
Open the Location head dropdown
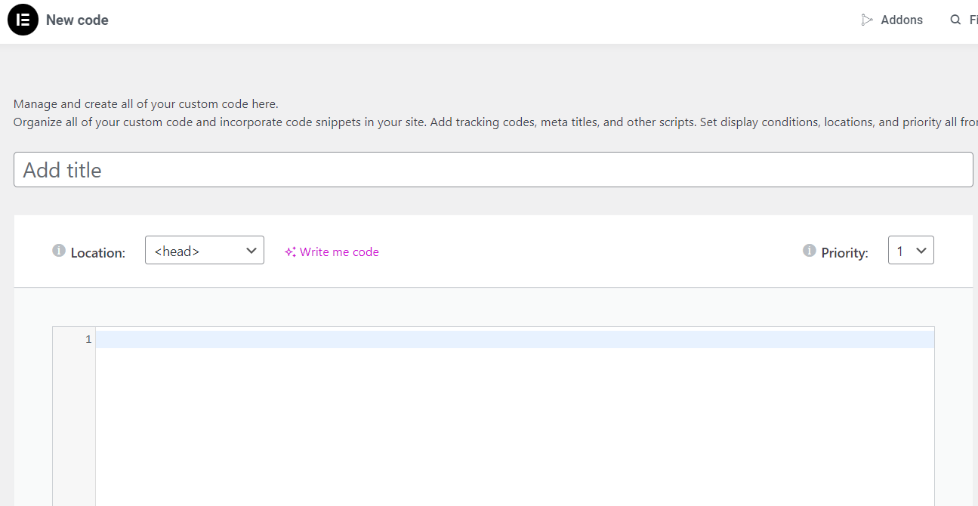point(205,250)
